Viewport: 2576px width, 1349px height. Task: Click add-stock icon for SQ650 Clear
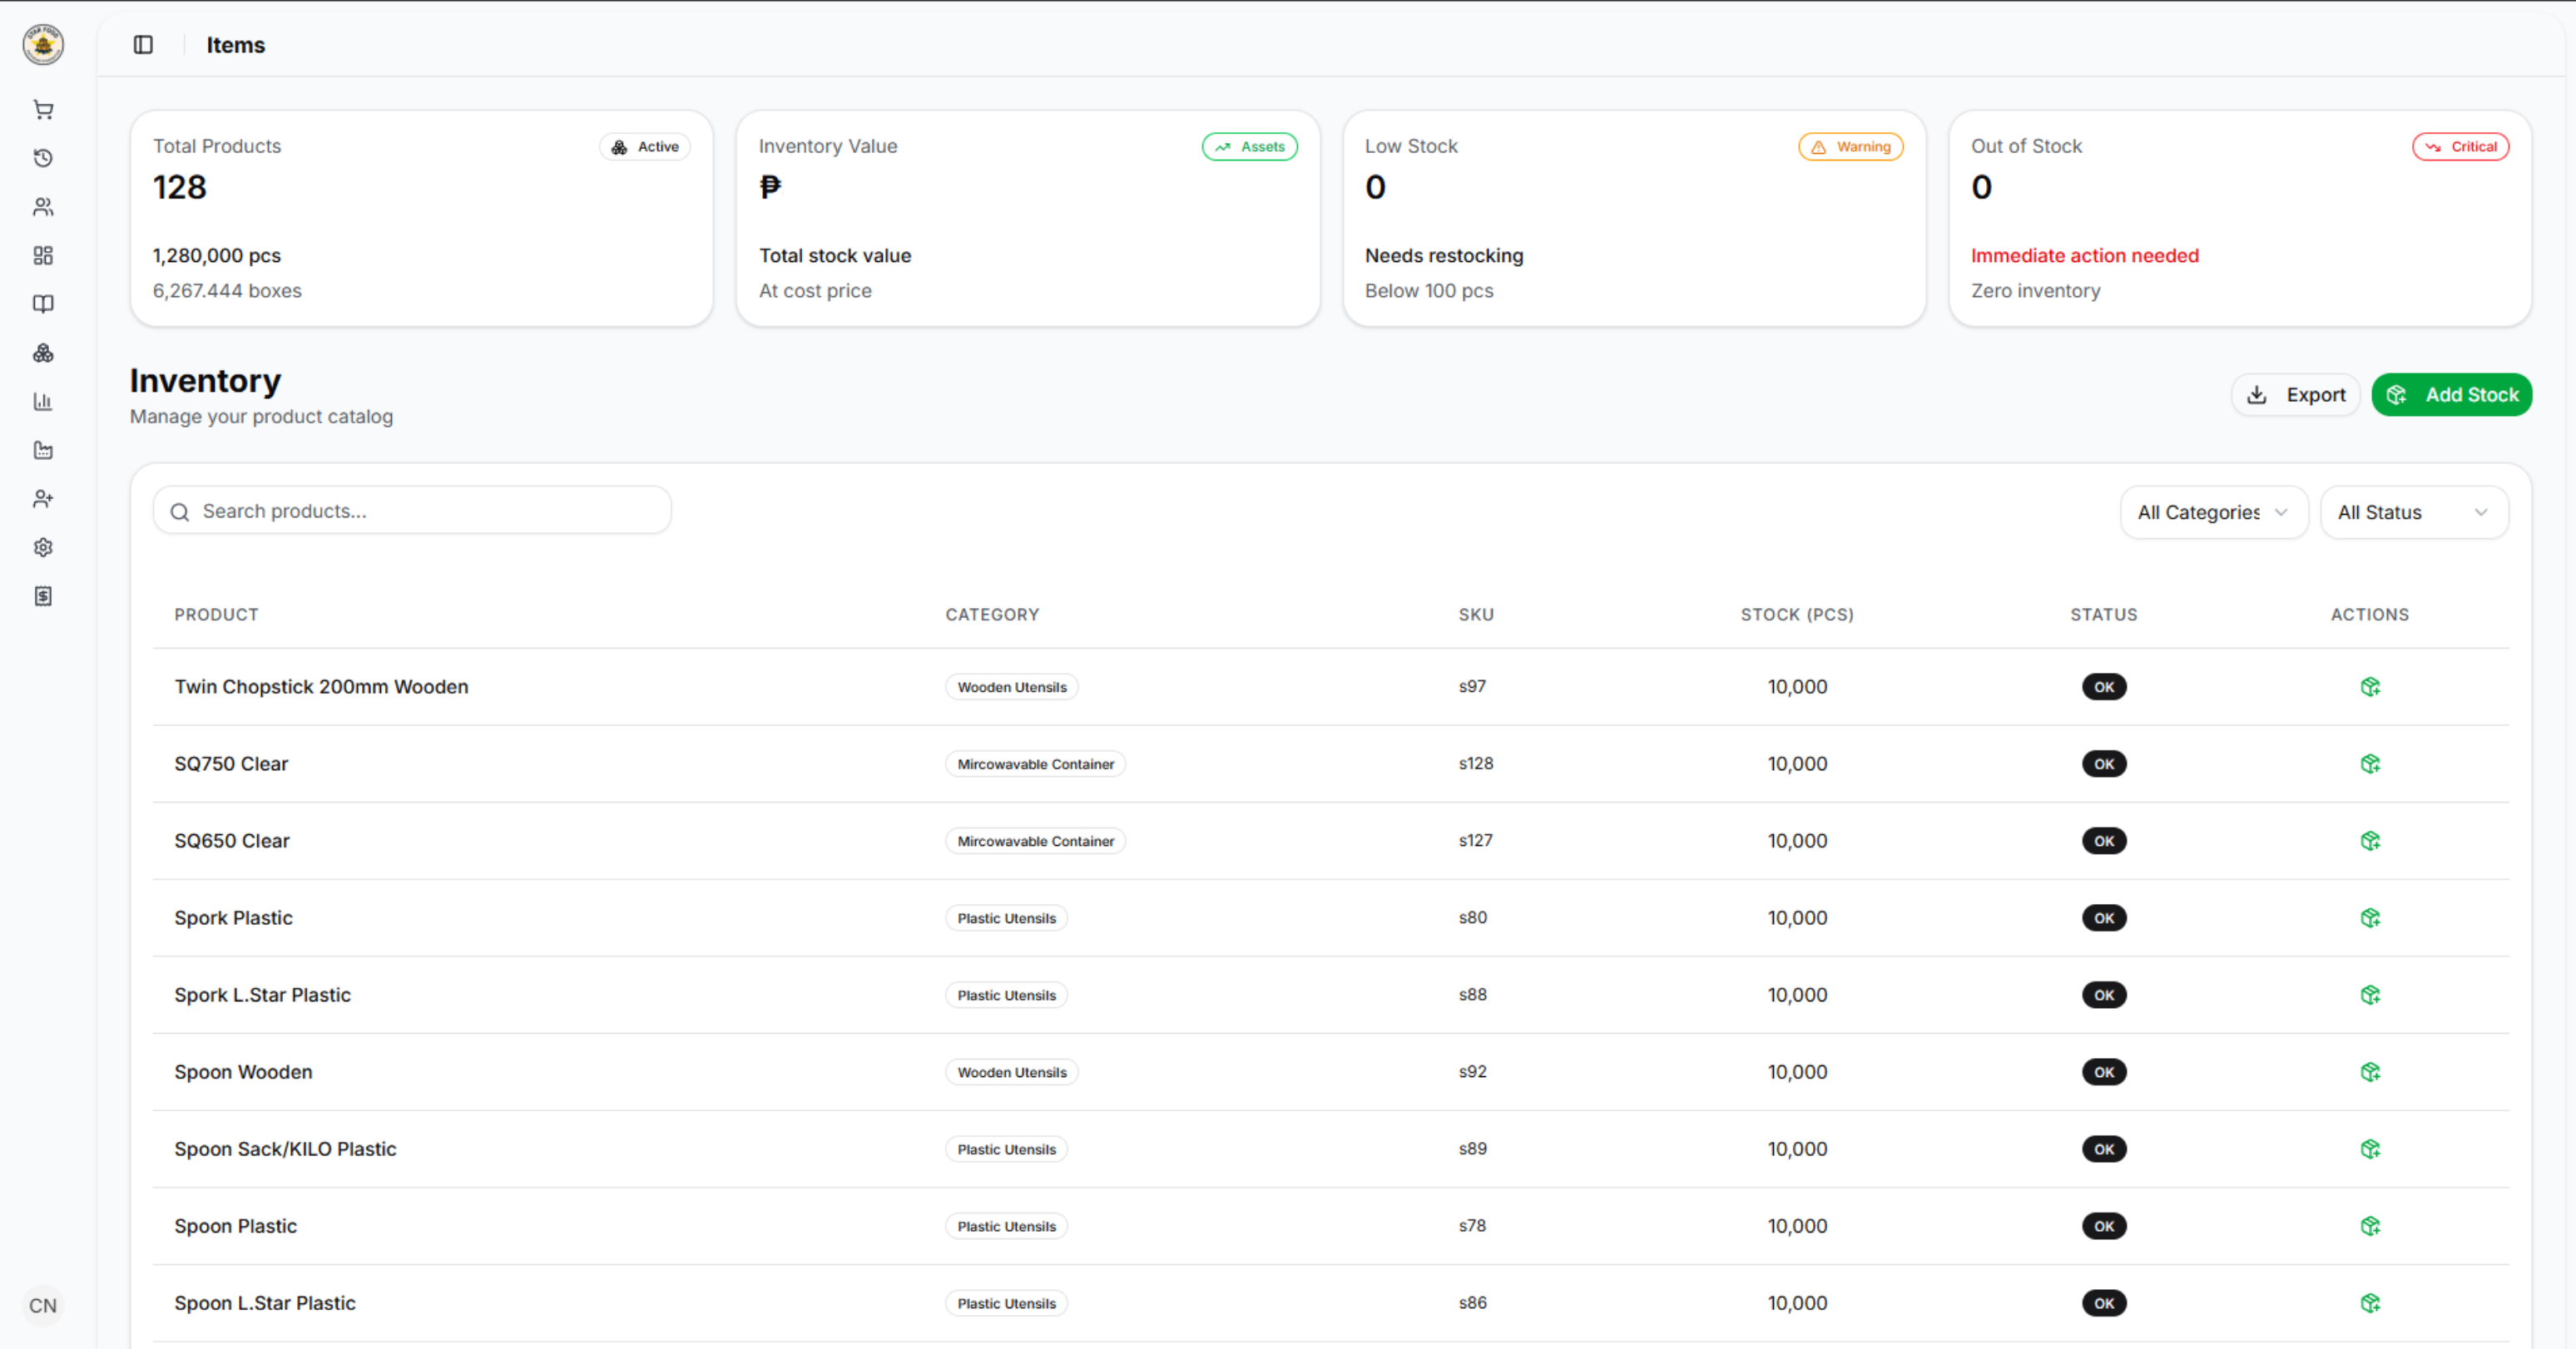click(x=2370, y=840)
